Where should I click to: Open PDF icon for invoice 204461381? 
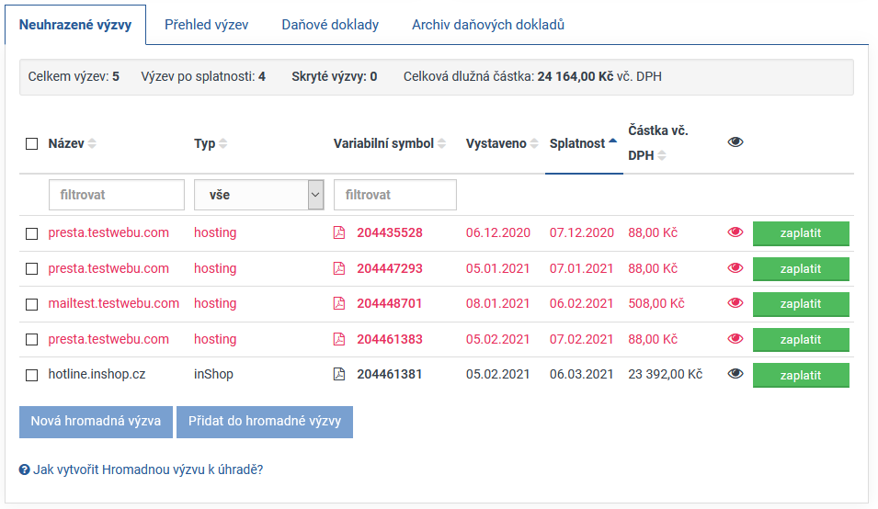338,375
